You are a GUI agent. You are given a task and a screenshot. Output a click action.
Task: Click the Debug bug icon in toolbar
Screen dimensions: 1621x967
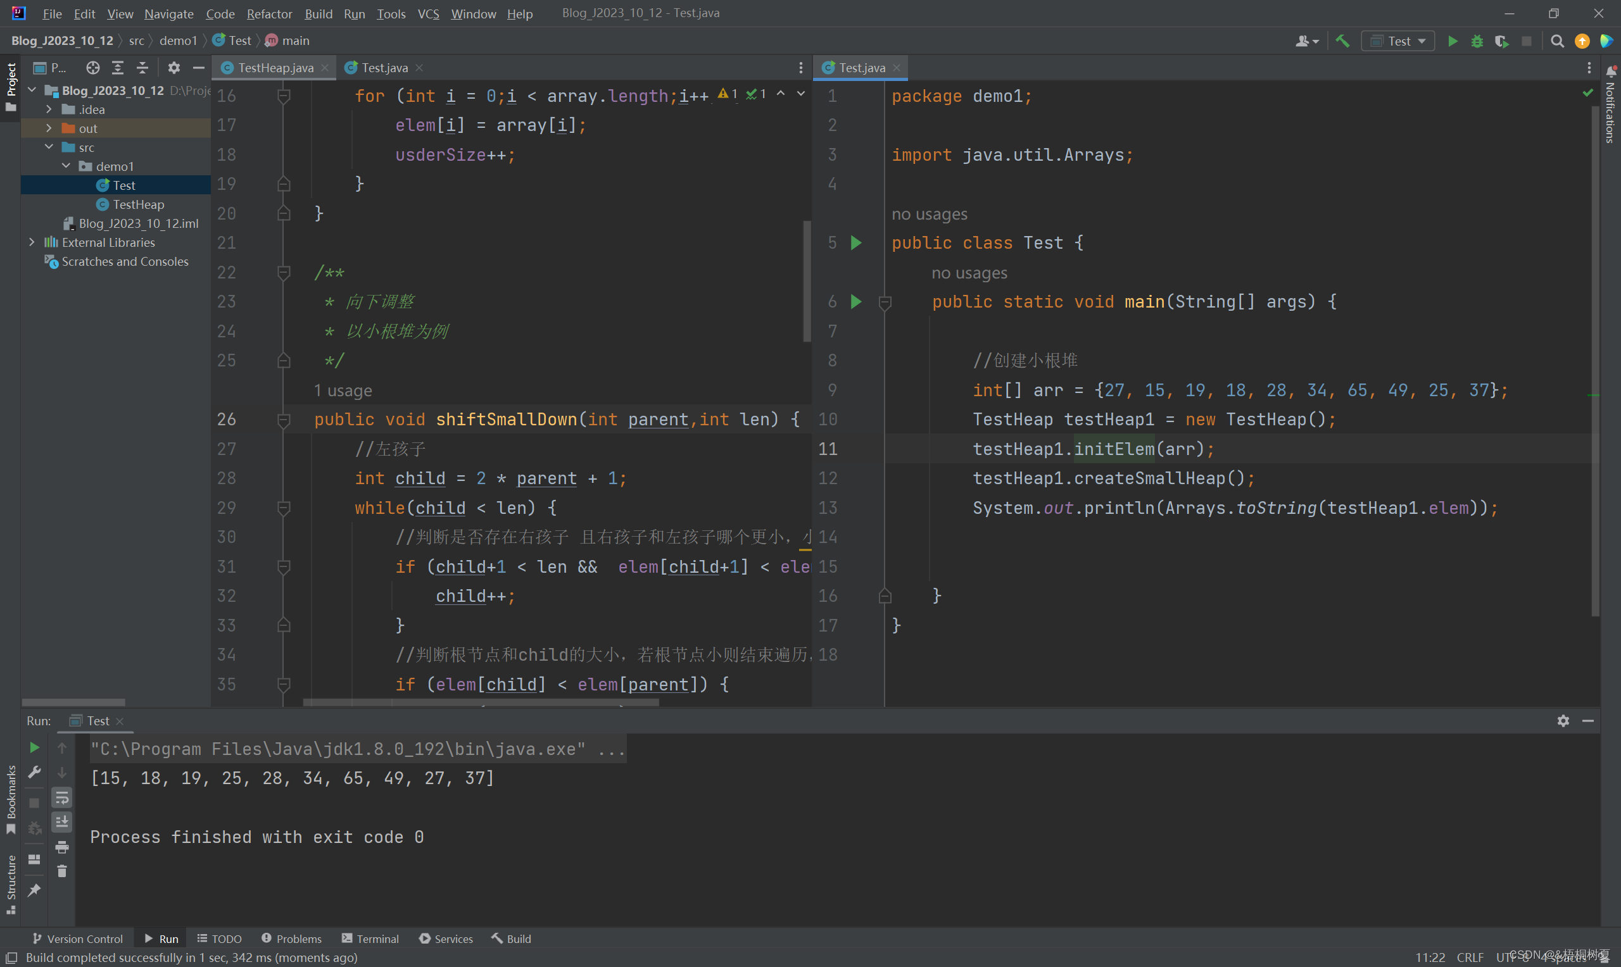pyautogui.click(x=1477, y=41)
